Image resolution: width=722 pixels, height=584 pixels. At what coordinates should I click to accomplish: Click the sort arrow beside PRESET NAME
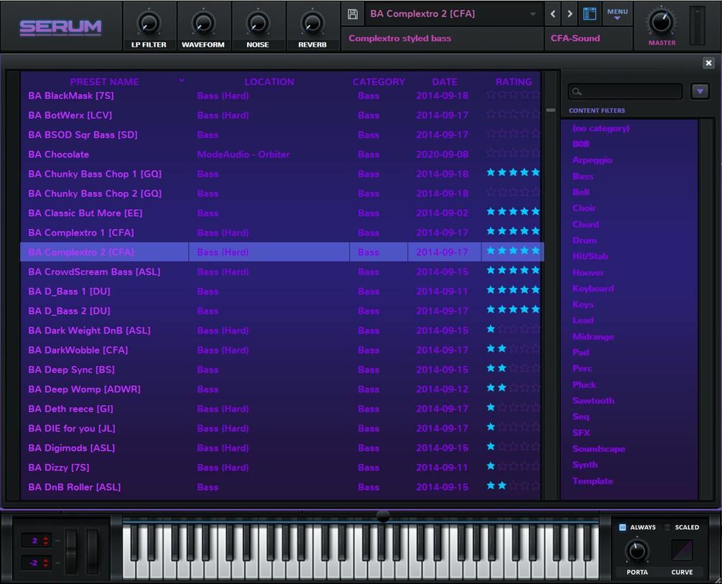click(182, 80)
